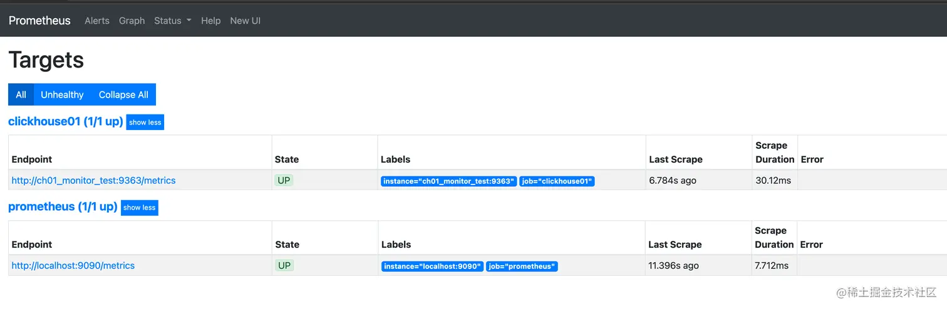The image size is (947, 309).
Task: Click Scrape Duration header in clickhouse01 table
Action: click(775, 153)
